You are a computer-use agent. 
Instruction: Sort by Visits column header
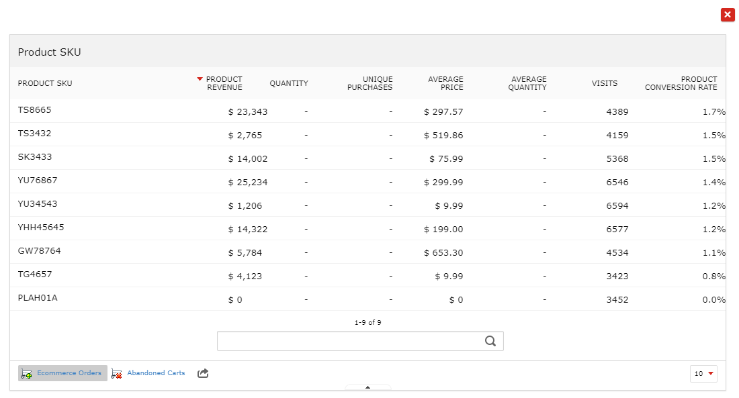[605, 83]
